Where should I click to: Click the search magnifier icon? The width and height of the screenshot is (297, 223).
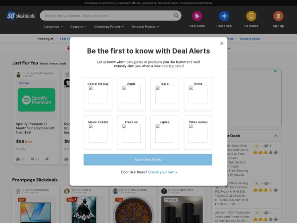(176, 15)
